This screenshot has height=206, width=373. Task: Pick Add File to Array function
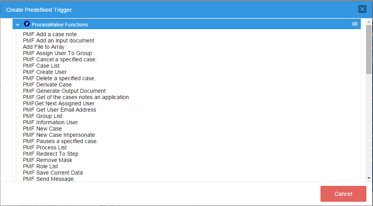(43, 47)
